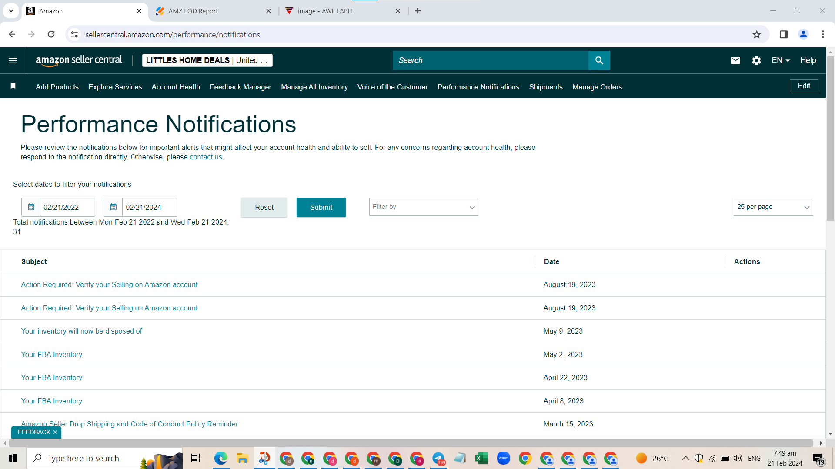The image size is (835, 469).
Task: Open the end date calendar picker
Action: point(113,207)
